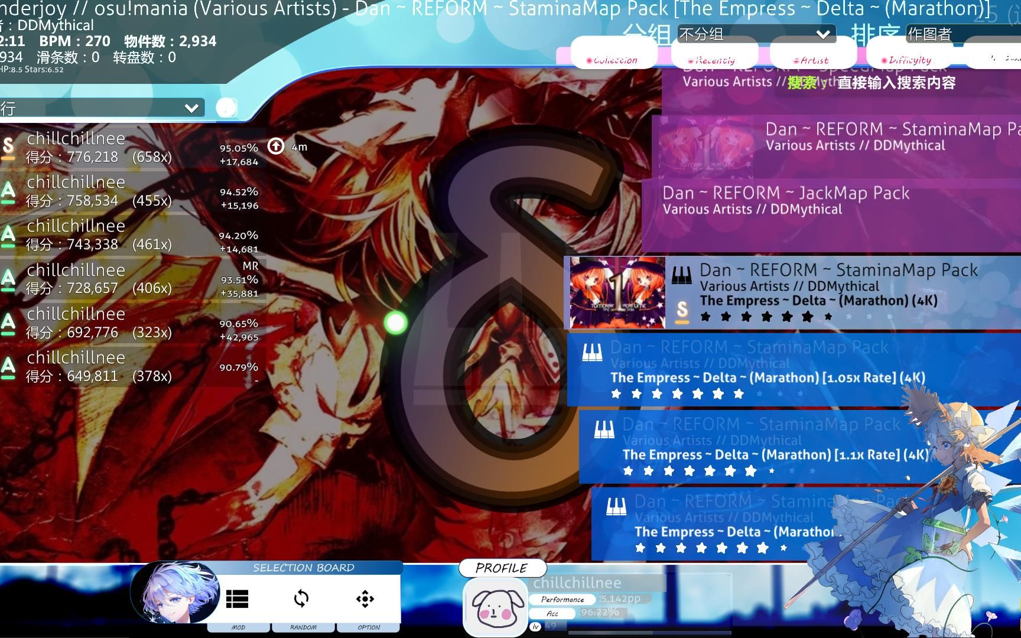The height and width of the screenshot is (638, 1021).
Task: Click the 4m rank-up arrow icon
Action: (275, 146)
